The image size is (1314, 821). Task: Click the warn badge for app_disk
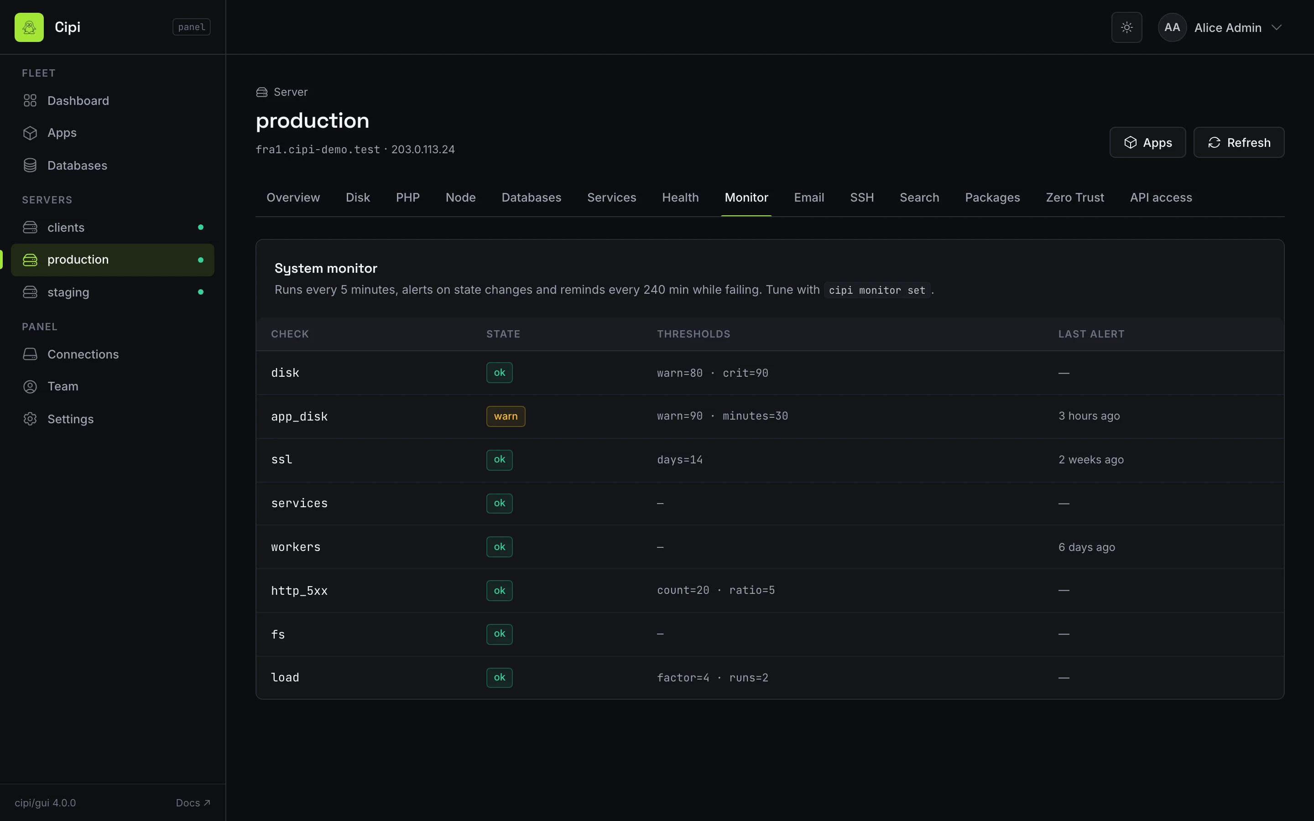coord(506,416)
